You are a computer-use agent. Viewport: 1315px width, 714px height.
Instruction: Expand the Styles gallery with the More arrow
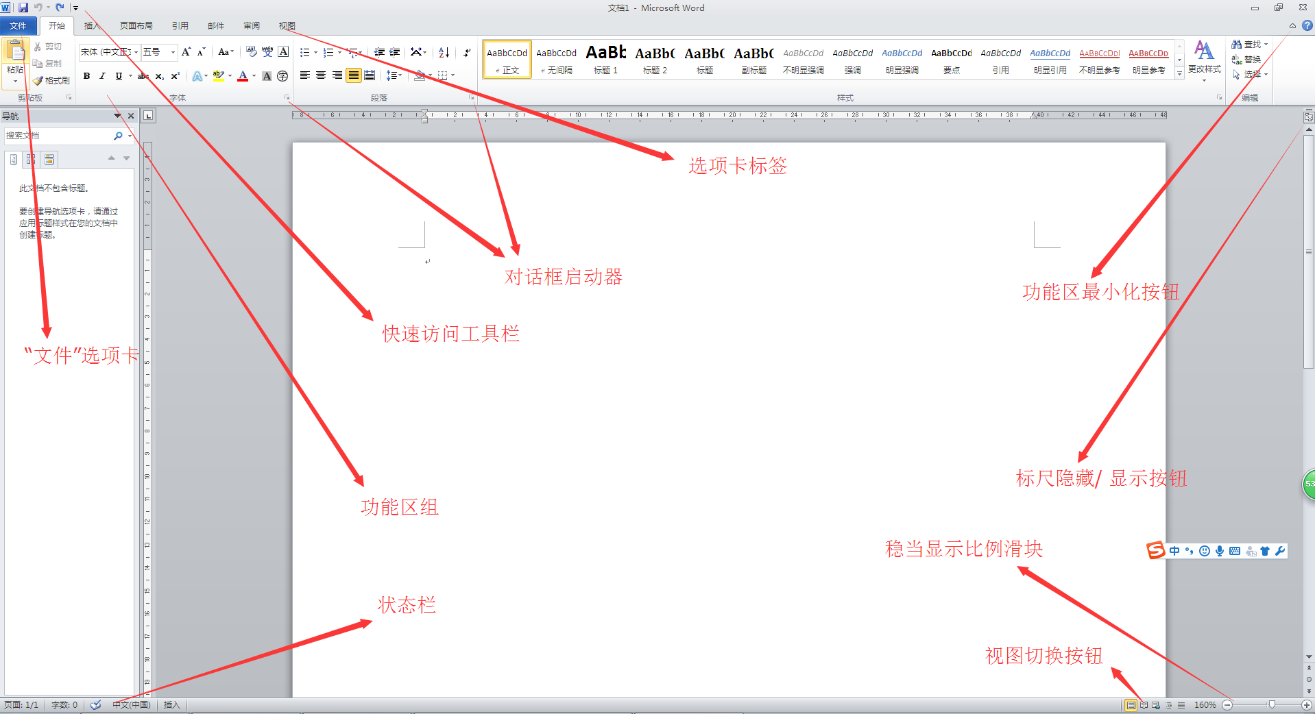(1179, 74)
